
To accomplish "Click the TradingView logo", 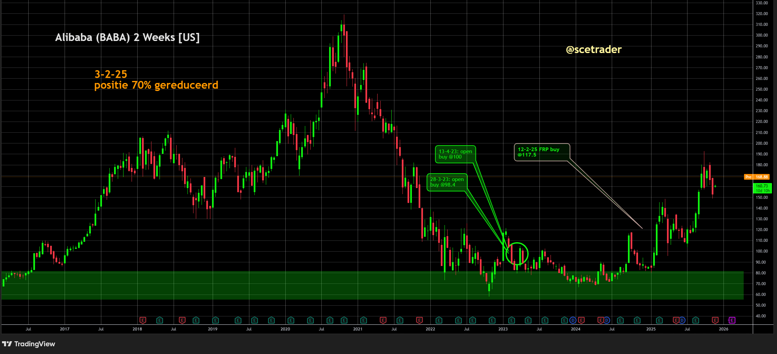I will pos(29,344).
